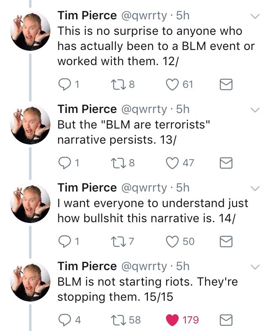Share tweet 13/ by message envelope
Screen dimensions: 269x331
(x=227, y=163)
